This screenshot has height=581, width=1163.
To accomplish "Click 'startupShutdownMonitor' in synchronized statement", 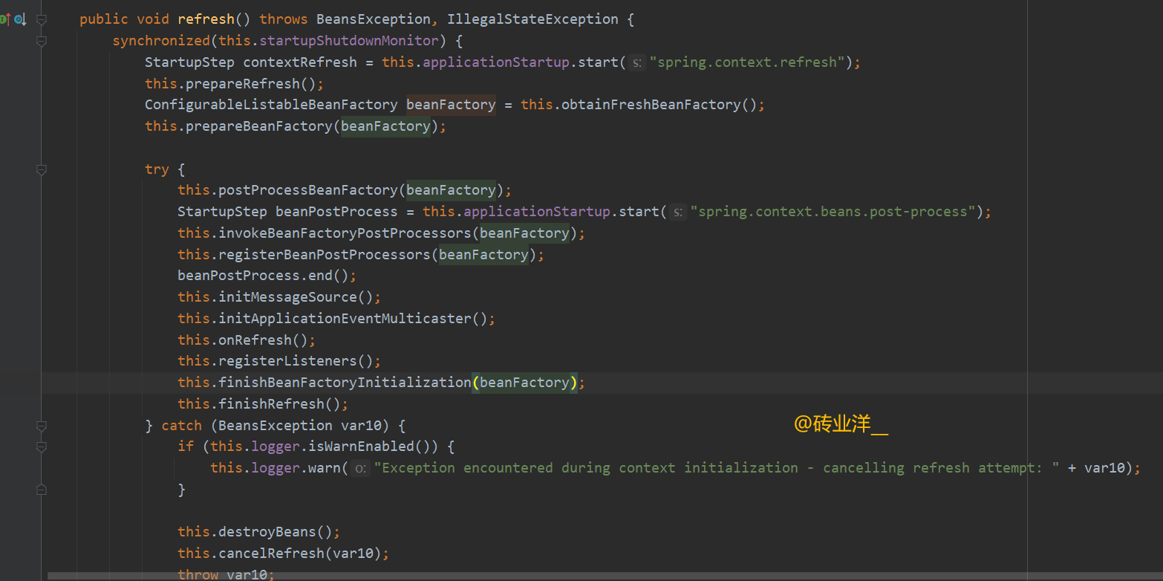I will click(x=349, y=41).
